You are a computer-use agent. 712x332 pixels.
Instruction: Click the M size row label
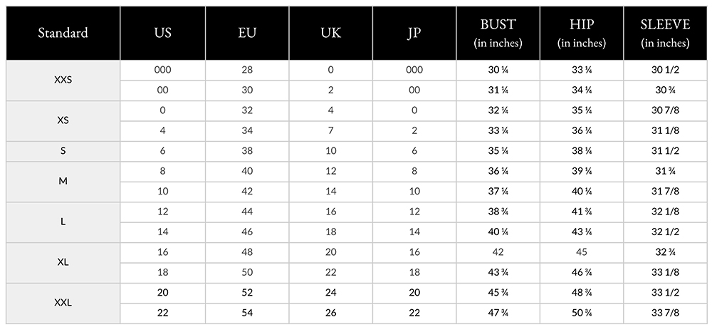[x=63, y=181]
